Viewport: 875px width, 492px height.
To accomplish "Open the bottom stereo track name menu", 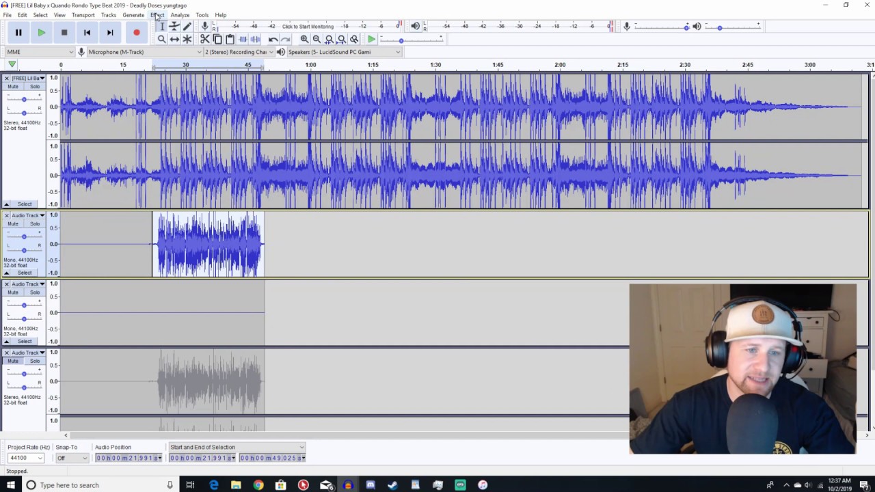I will (28, 353).
